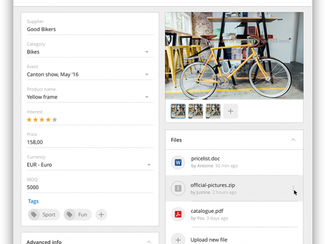Click the zip archive icon for official-pictures.zip
Viewport: 325px width, 244px height.
click(x=178, y=188)
